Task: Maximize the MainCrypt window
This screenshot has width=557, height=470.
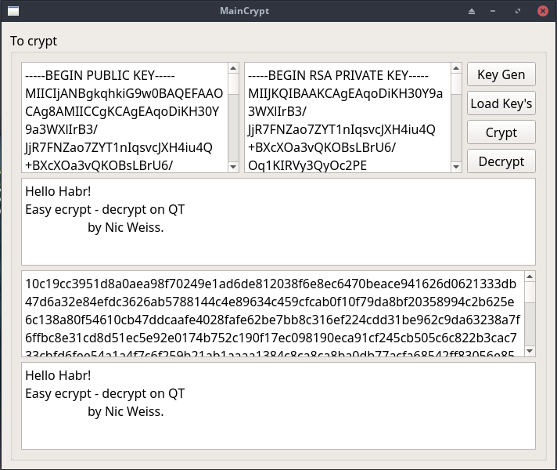Action: pos(517,11)
